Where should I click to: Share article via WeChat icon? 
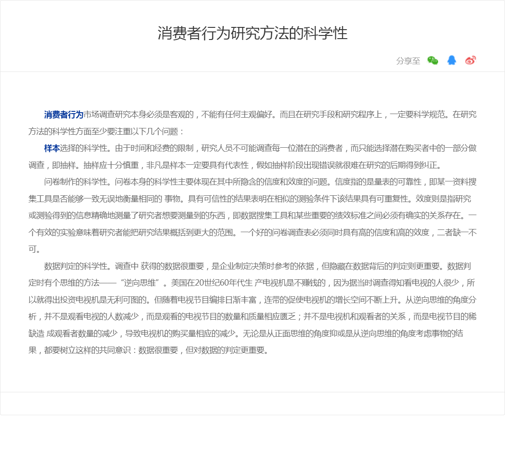pyautogui.click(x=433, y=60)
